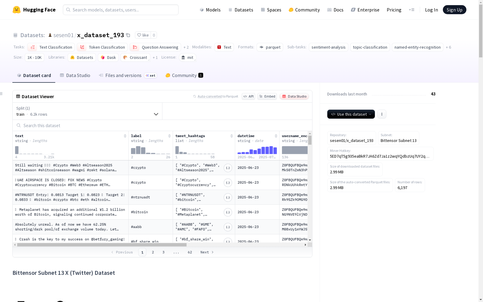Click the Hugging Face logo icon
The height and width of the screenshot is (302, 483).
click(x=17, y=10)
